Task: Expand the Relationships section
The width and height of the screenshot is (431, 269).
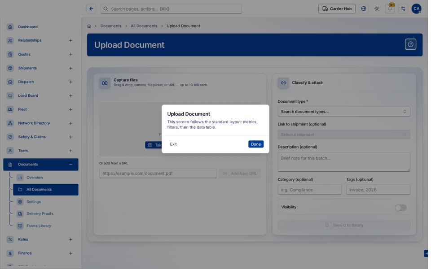Action: (x=70, y=41)
